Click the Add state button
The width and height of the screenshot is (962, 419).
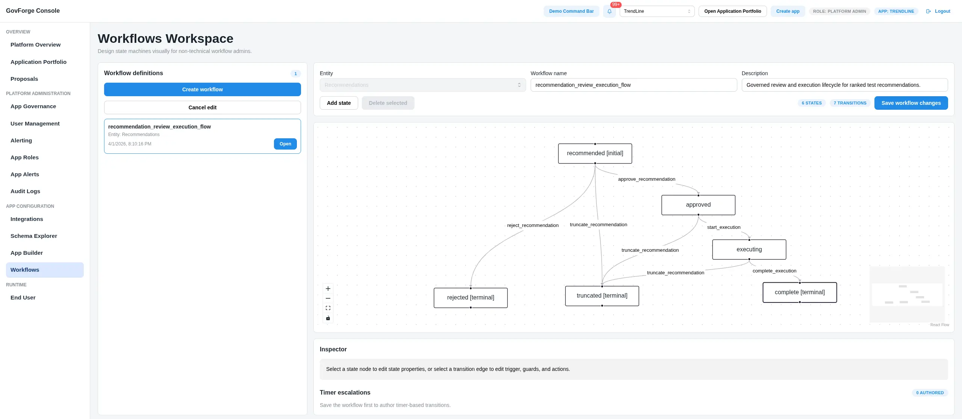point(339,103)
